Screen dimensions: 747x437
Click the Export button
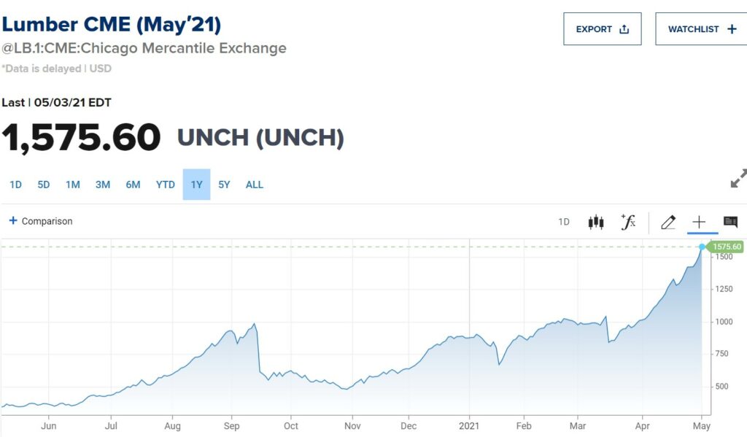[x=602, y=29]
